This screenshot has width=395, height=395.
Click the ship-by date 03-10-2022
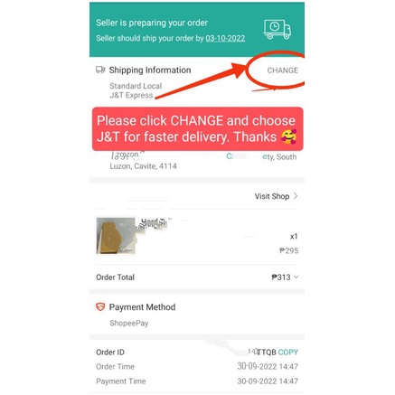[225, 39]
